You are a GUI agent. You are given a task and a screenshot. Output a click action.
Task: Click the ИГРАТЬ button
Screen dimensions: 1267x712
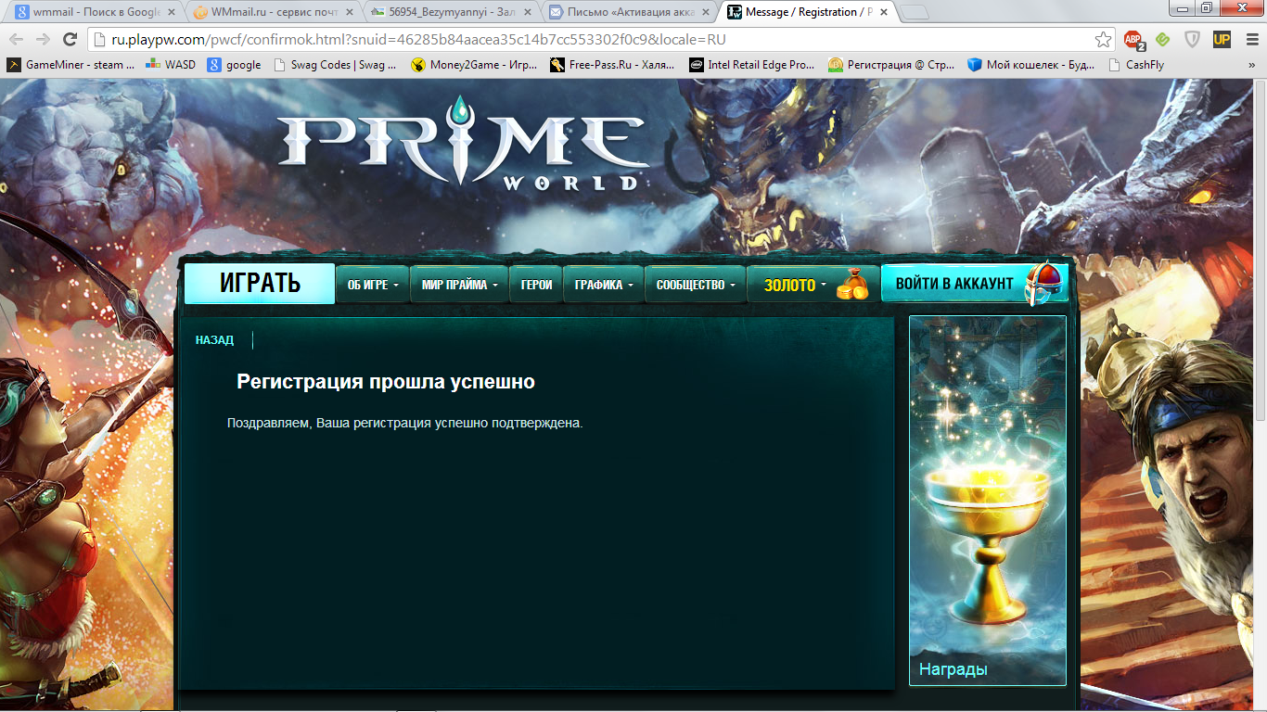(260, 284)
